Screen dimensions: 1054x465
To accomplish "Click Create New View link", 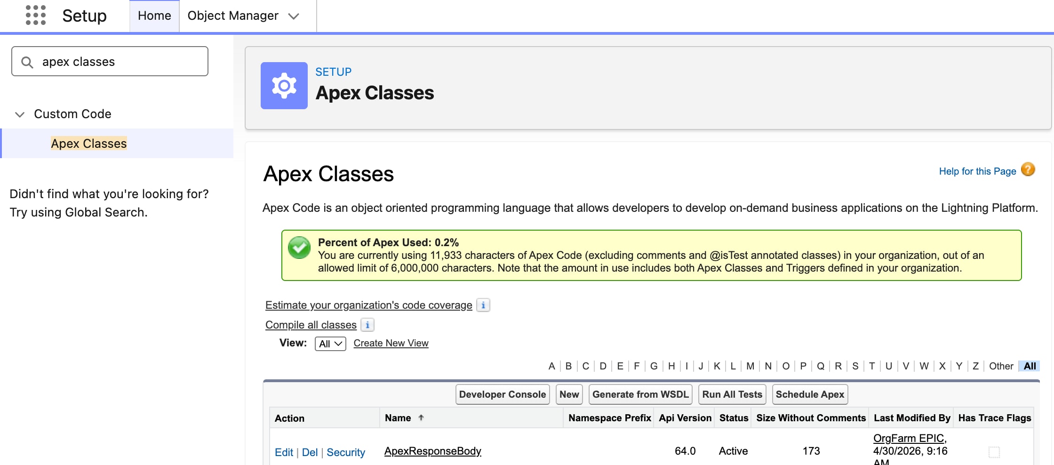I will [391, 343].
